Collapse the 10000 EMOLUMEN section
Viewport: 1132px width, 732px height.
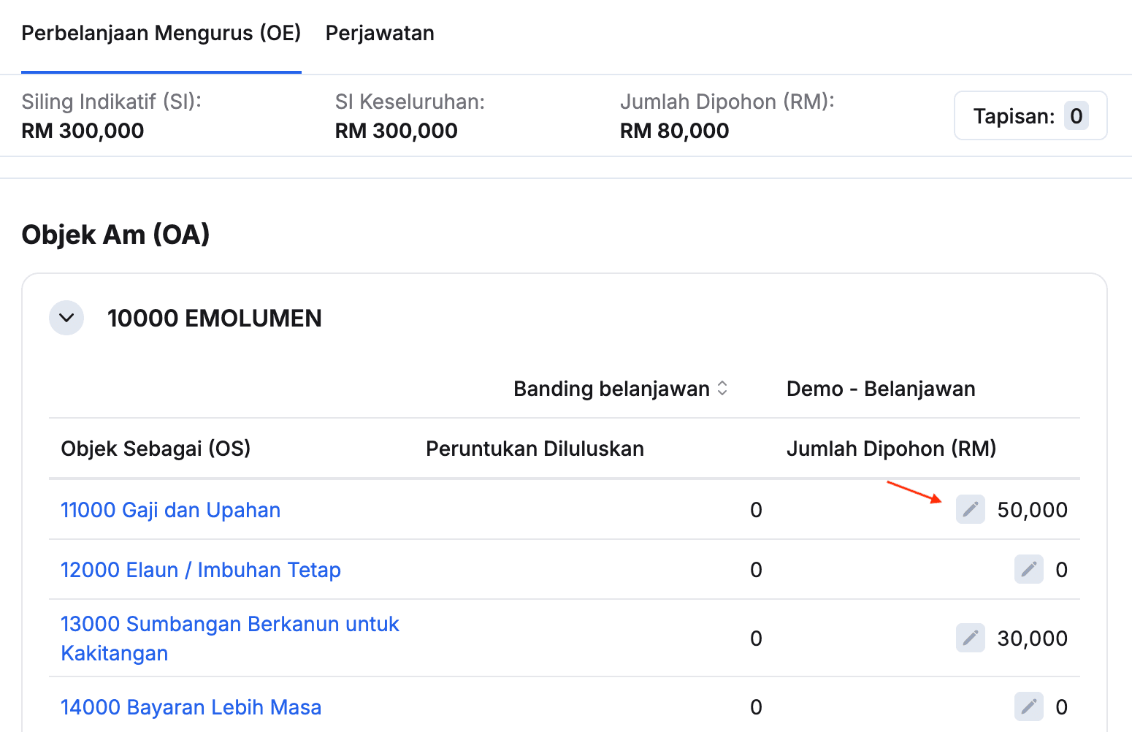66,318
